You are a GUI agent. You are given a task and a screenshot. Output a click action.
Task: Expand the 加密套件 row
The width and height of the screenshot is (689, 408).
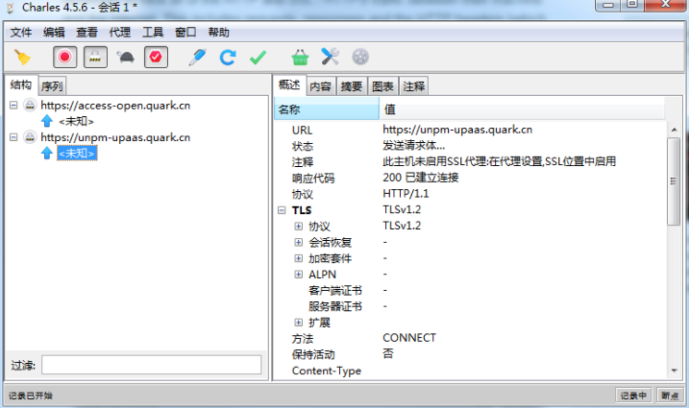coord(298,258)
